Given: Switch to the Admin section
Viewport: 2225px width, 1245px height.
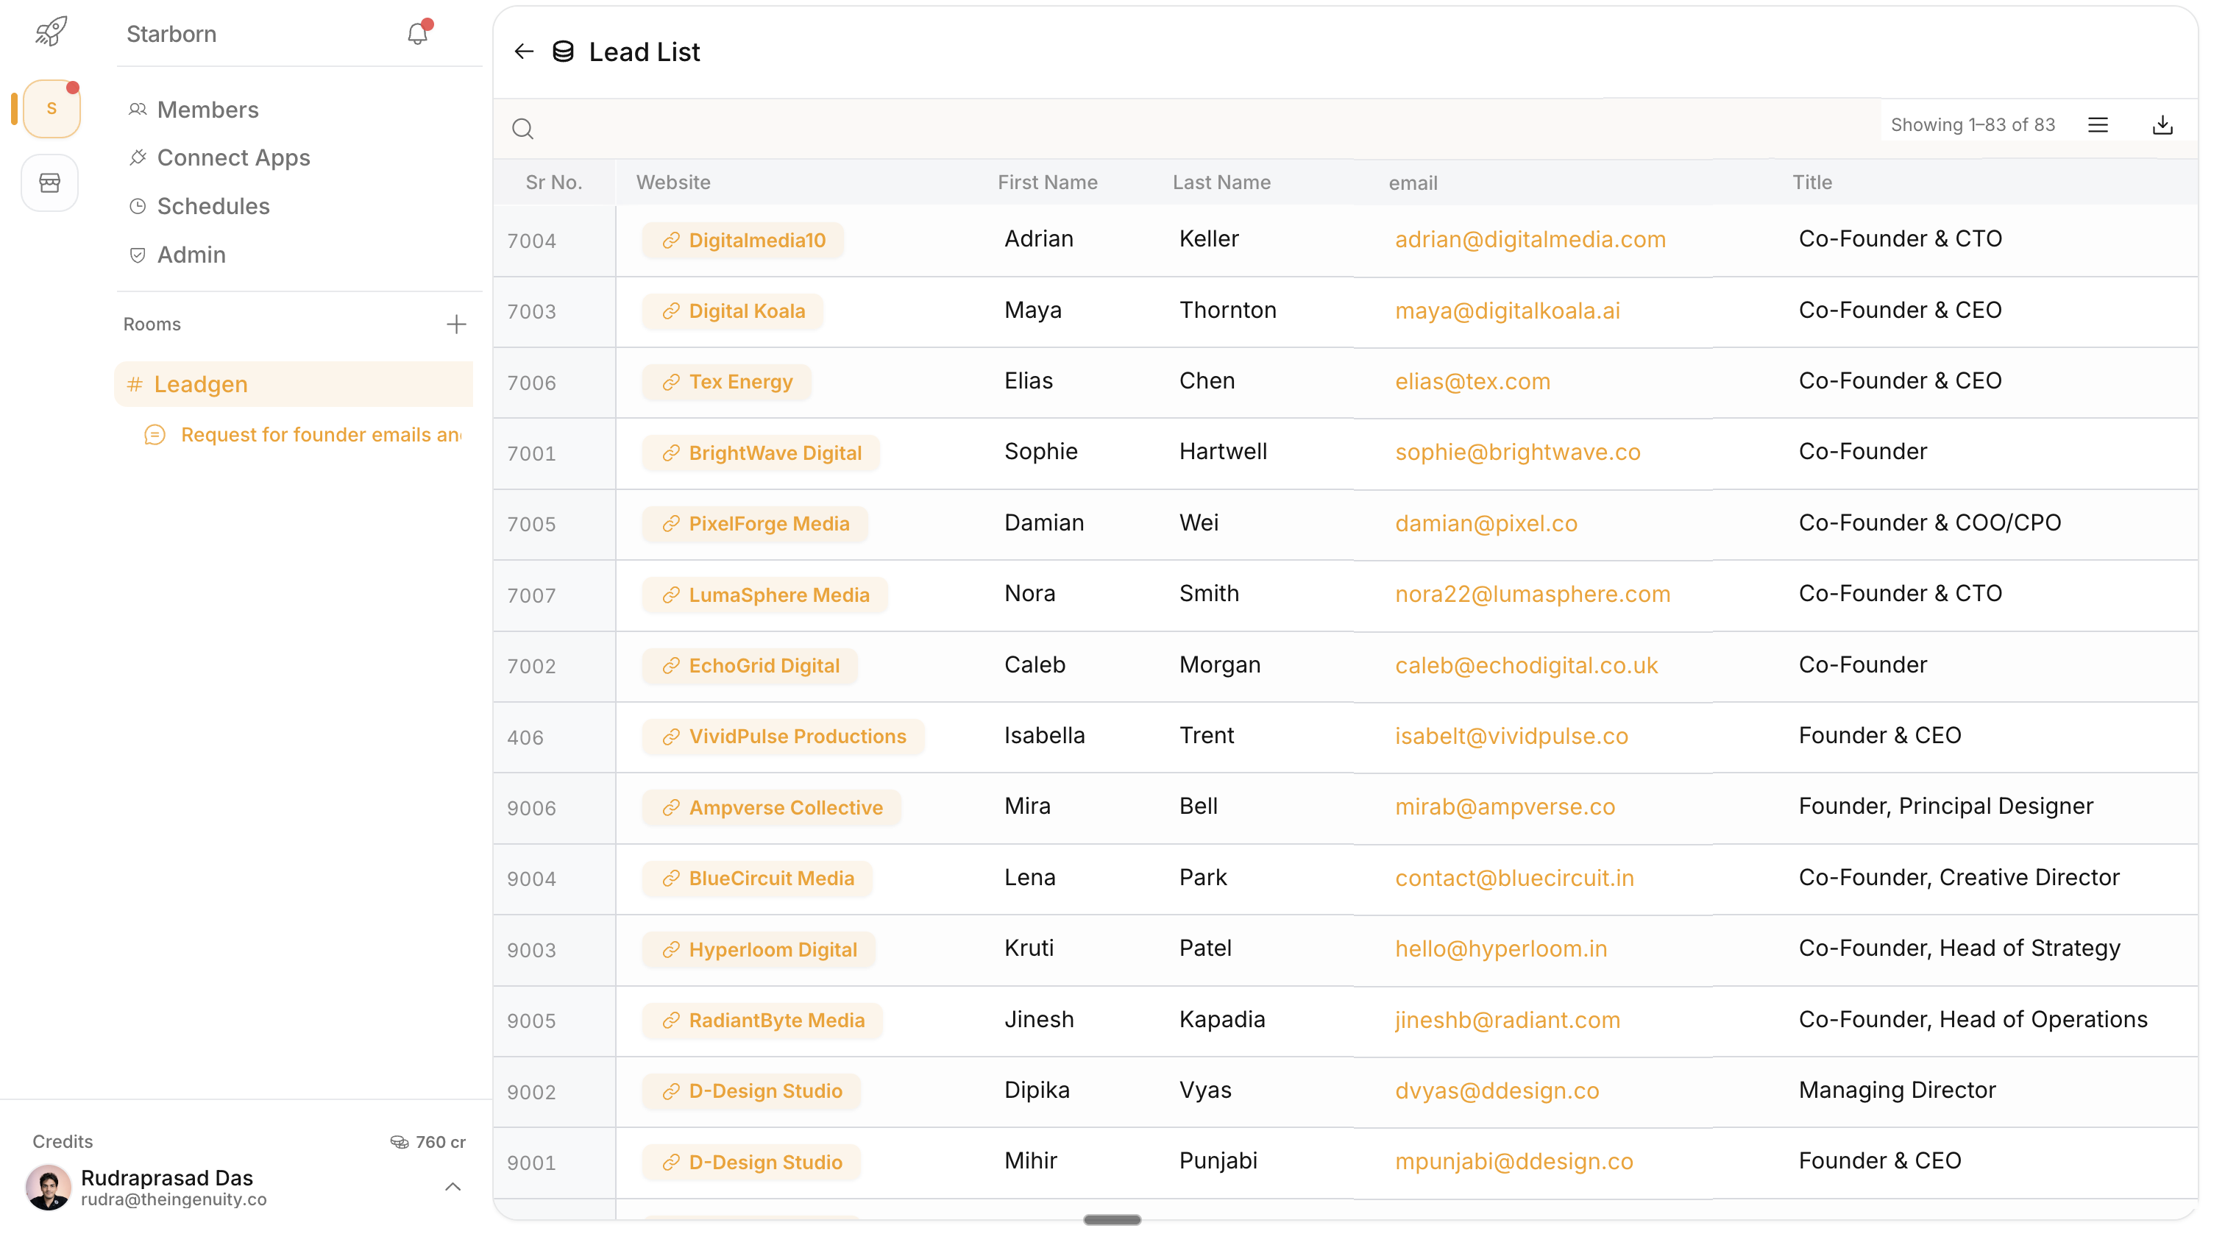Looking at the screenshot, I should pos(191,254).
